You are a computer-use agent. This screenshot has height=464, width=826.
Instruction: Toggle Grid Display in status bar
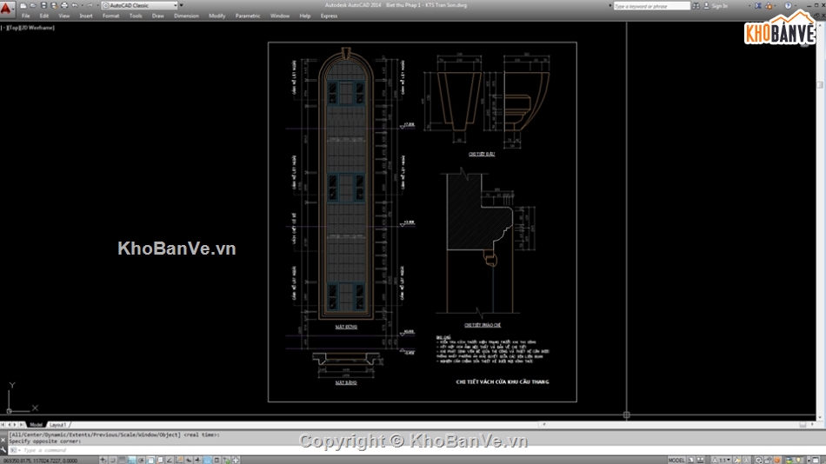[x=123, y=460]
